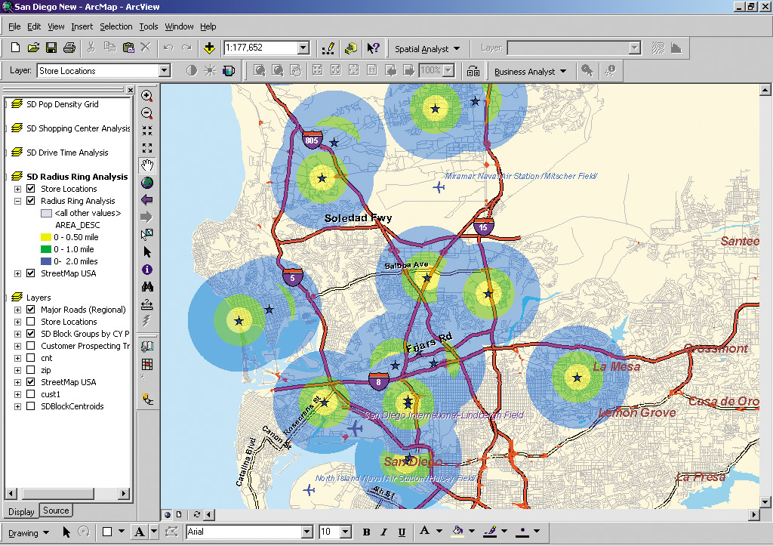Open the Tools menu
The height and width of the screenshot is (546, 773).
tap(149, 26)
